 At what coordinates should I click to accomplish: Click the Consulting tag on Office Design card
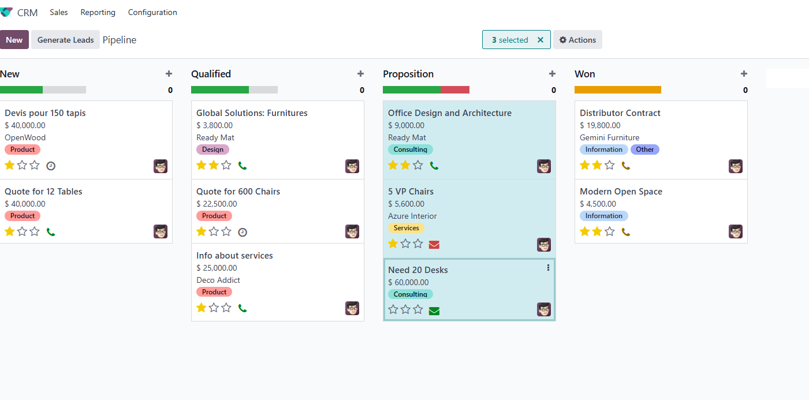411,149
